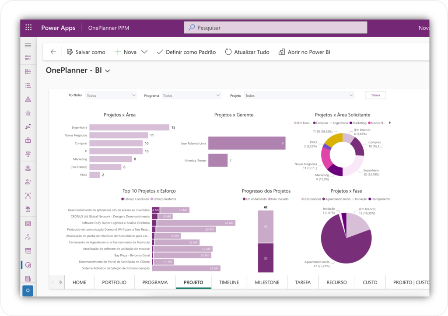448x316 pixels.
Task: Switch to the TAREFA report tab
Action: (x=303, y=282)
